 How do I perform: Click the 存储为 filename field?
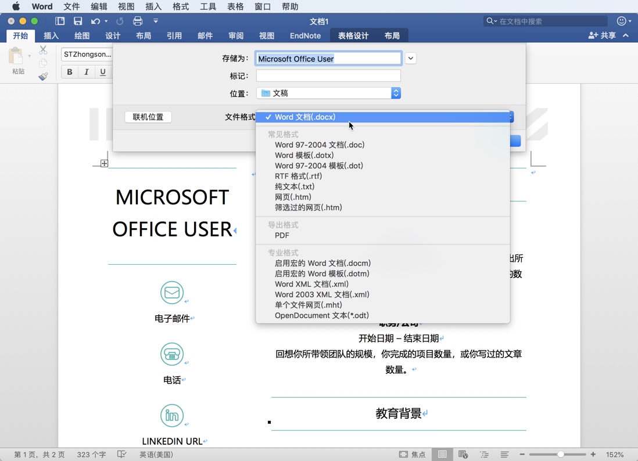pos(328,59)
